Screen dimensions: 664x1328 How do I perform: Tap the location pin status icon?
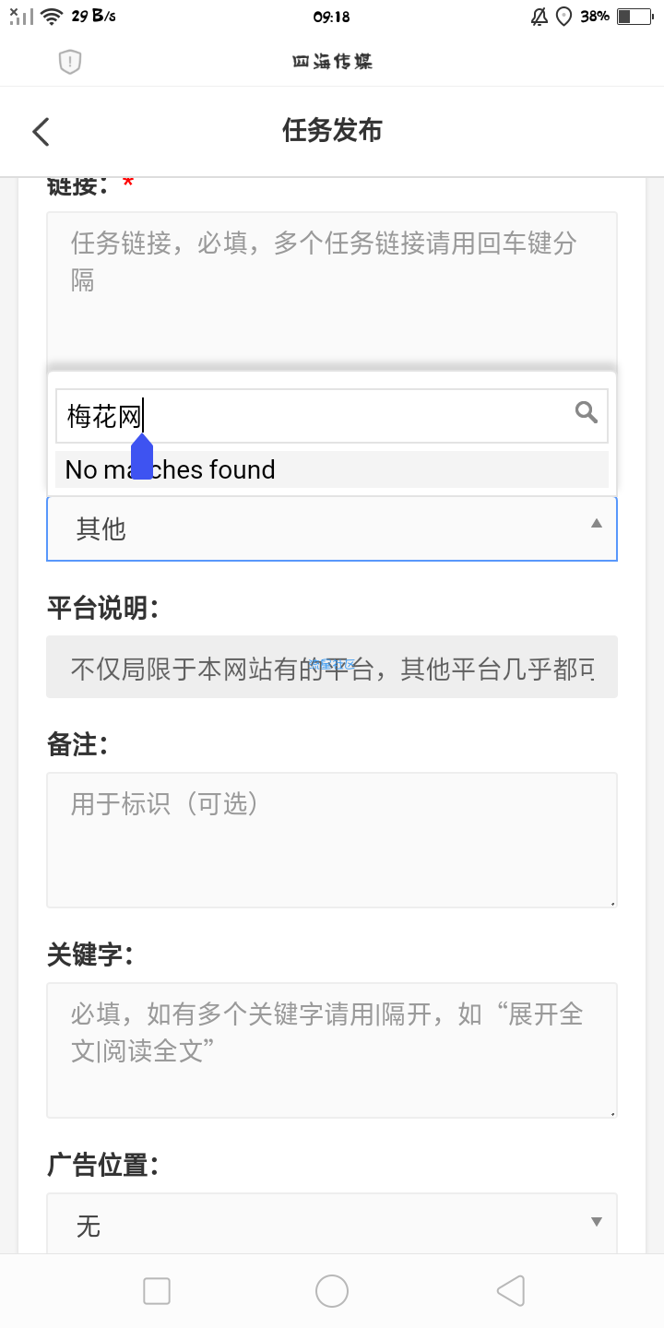564,17
